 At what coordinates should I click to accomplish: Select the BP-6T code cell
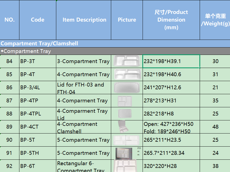38,166
